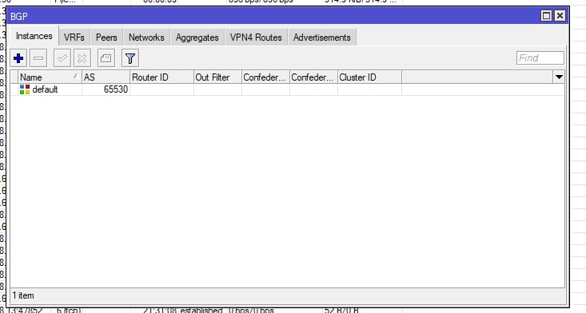
Task: Open the columns dropdown arrow in table header
Action: 559,77
